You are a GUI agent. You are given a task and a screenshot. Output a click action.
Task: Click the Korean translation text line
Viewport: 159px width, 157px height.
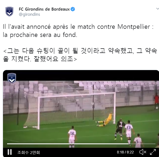click(80, 55)
